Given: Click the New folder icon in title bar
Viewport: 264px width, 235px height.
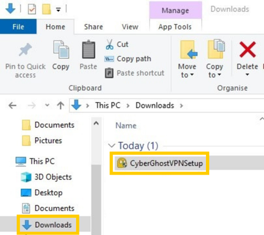Looking at the screenshot, I should click(x=46, y=9).
